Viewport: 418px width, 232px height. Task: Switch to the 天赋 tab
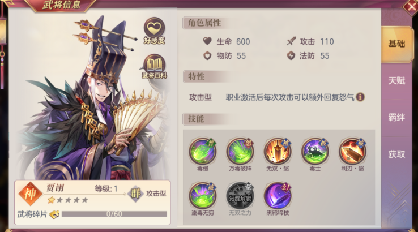coord(396,81)
